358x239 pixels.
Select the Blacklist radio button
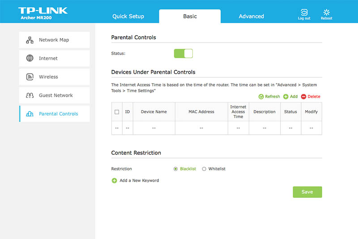coord(175,169)
